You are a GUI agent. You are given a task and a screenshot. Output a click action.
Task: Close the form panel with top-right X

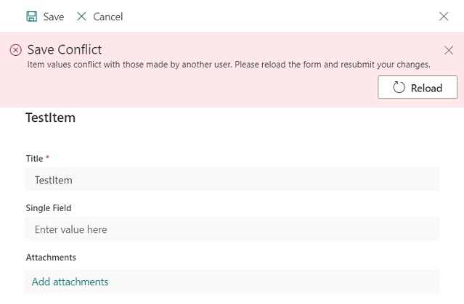tap(444, 16)
